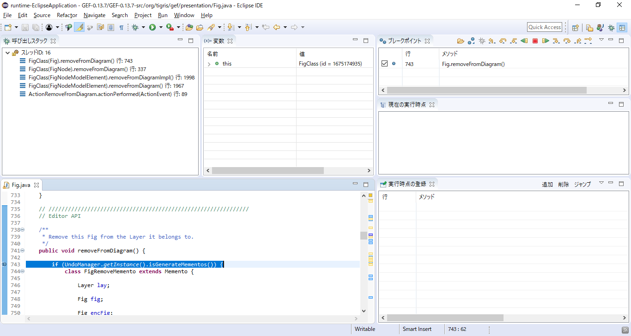This screenshot has width=631, height=336.
Task: Launch with the green Run icon
Action: click(152, 27)
